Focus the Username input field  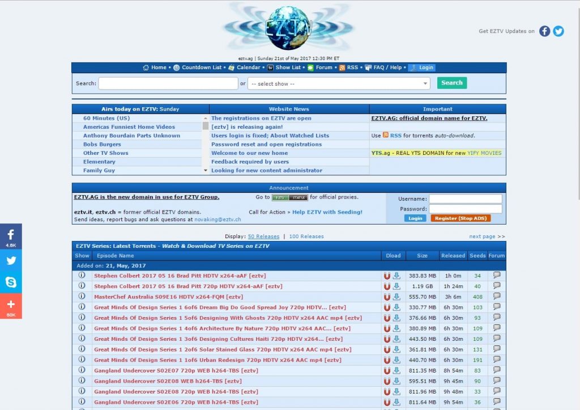click(466, 199)
